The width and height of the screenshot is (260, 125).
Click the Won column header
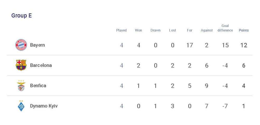click(139, 30)
